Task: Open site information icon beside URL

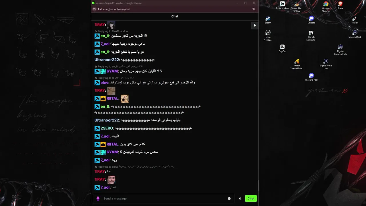Action: tap(94, 9)
